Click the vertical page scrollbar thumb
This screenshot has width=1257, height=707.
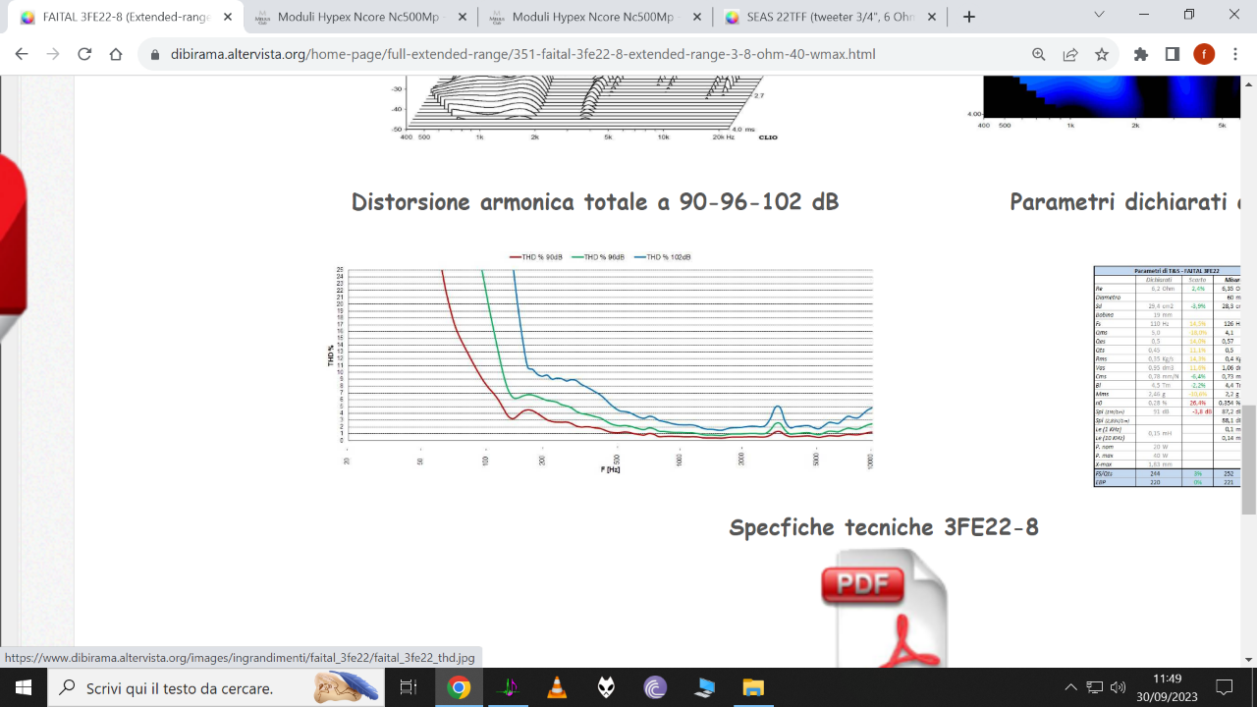coord(1249,460)
